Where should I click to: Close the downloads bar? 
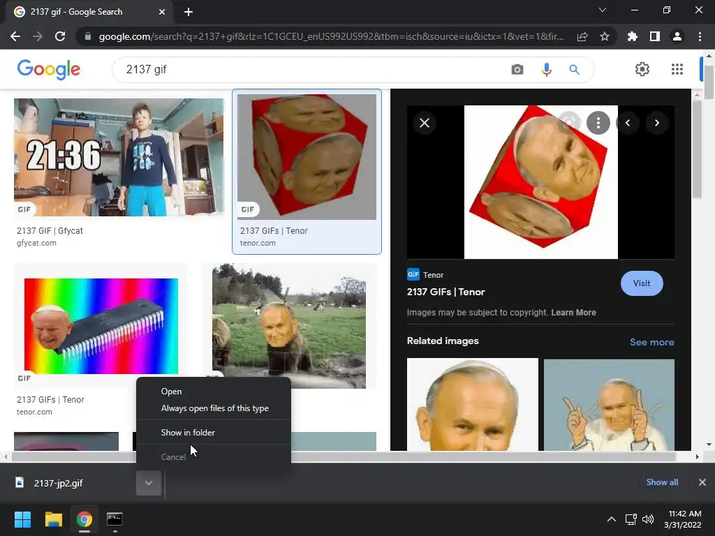pyautogui.click(x=702, y=482)
